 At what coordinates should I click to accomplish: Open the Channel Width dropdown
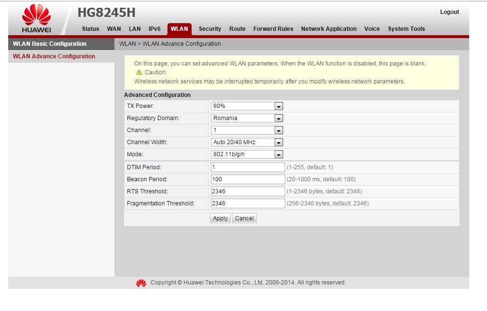coord(247,142)
